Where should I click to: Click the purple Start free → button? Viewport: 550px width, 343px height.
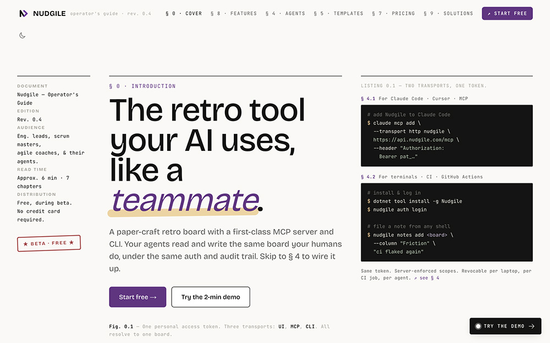(x=137, y=297)
